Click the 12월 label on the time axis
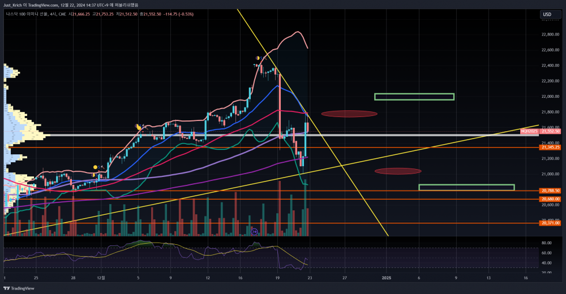This screenshot has height=294, width=566. pyautogui.click(x=101, y=278)
